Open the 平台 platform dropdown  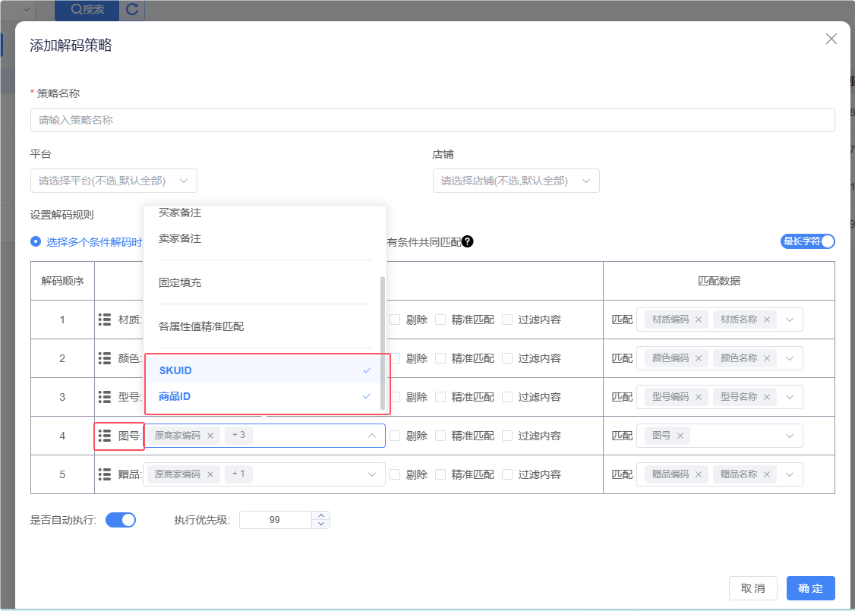113,181
